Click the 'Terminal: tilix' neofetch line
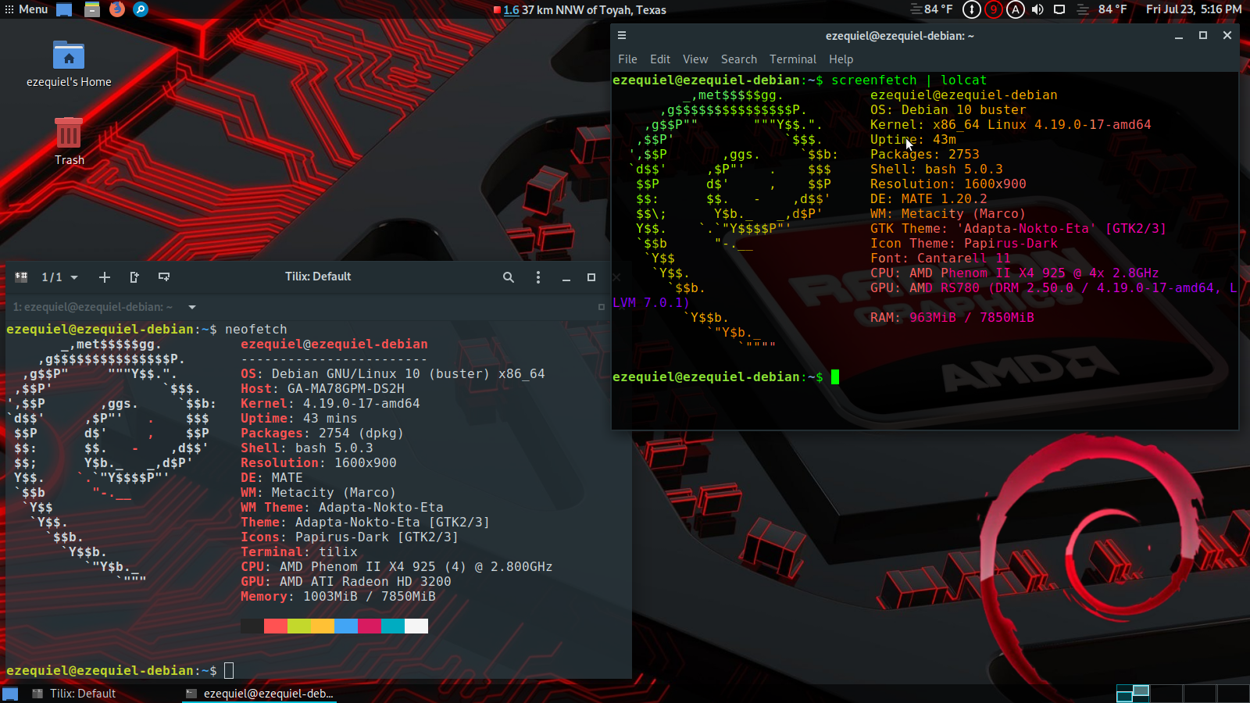The image size is (1250, 703). pos(299,552)
